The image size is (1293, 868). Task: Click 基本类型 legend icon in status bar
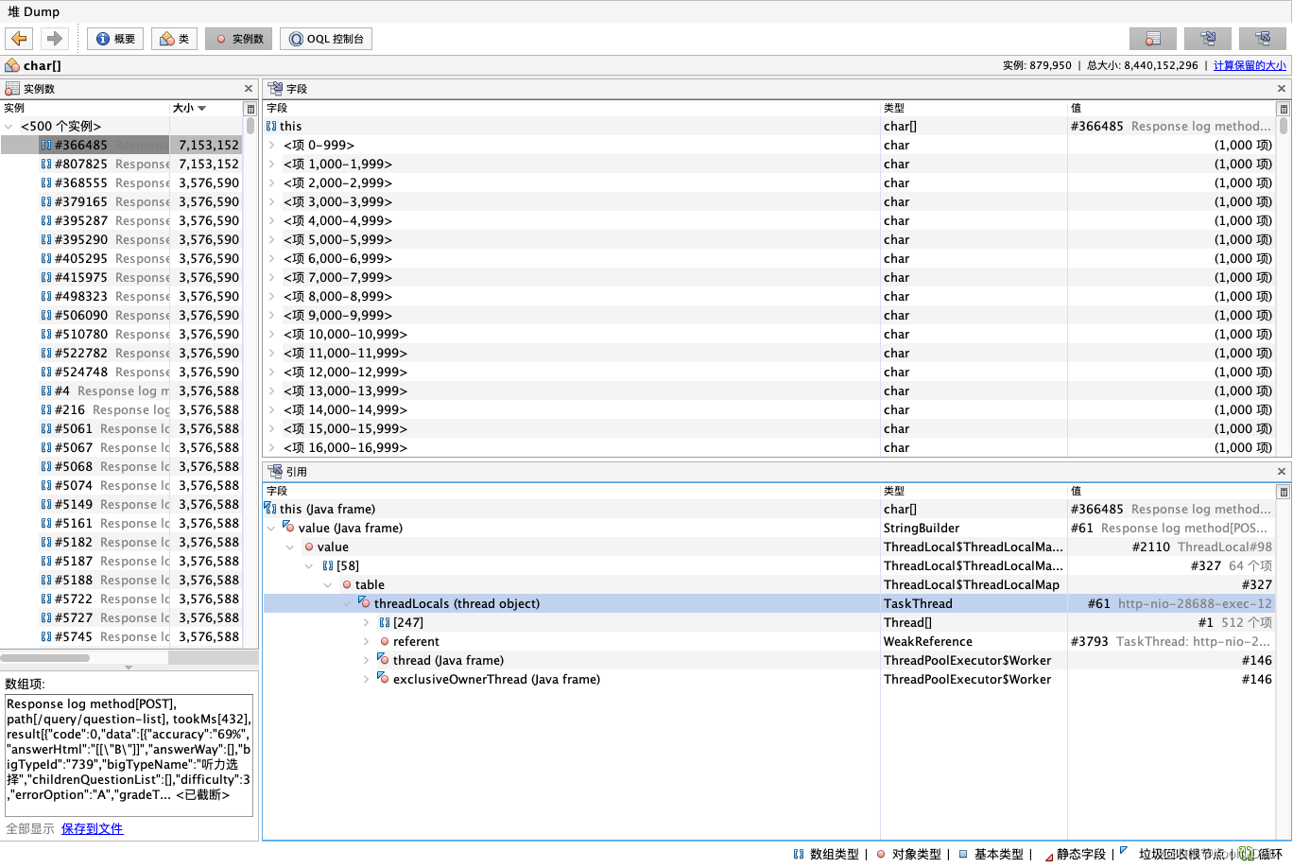click(x=963, y=854)
